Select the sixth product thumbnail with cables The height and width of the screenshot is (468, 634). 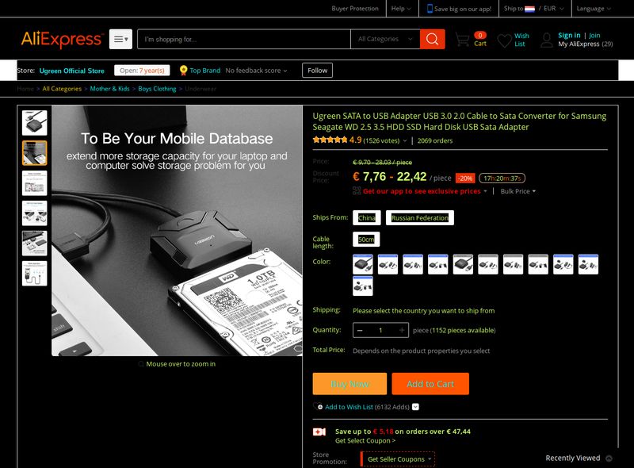pos(34,274)
